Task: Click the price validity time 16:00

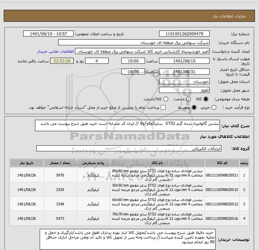Action: pyautogui.click(x=133, y=72)
